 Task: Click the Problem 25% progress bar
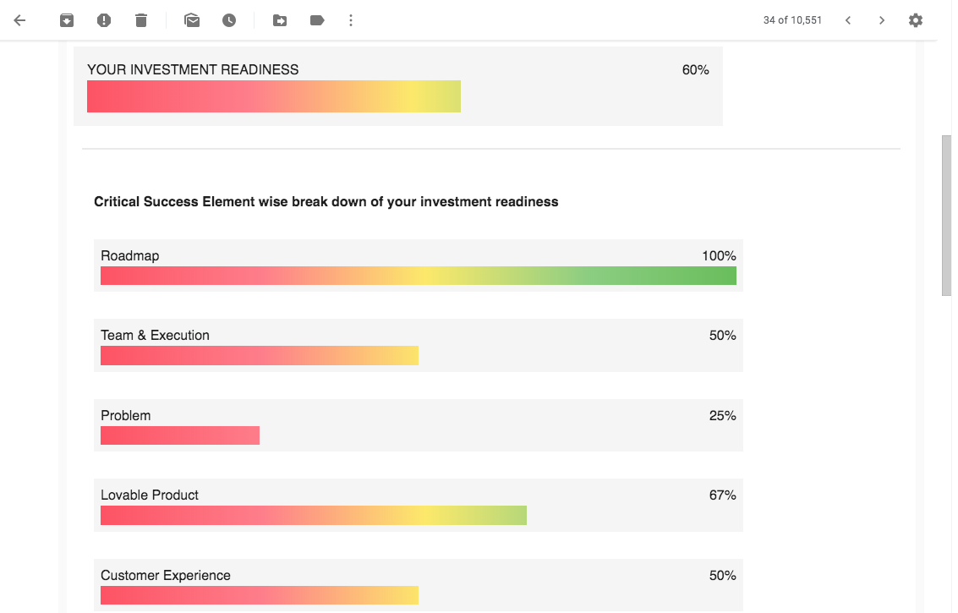click(180, 435)
